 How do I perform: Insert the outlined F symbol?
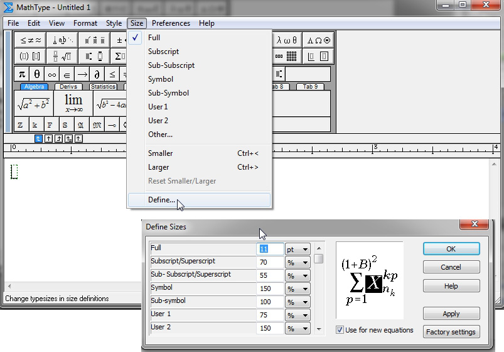pos(50,125)
